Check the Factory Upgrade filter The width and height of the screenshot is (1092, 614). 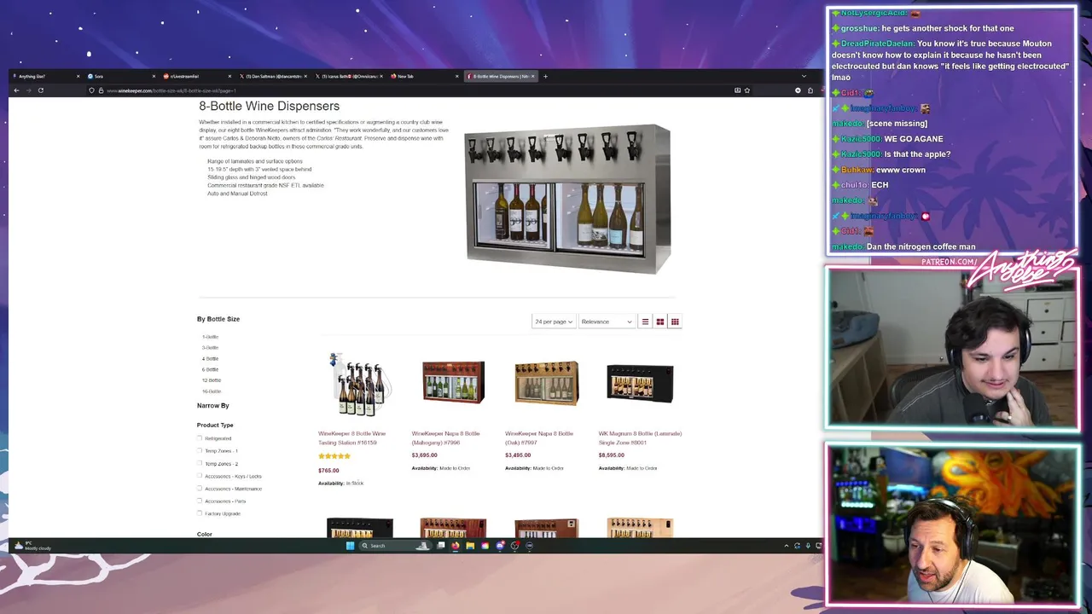(x=200, y=513)
